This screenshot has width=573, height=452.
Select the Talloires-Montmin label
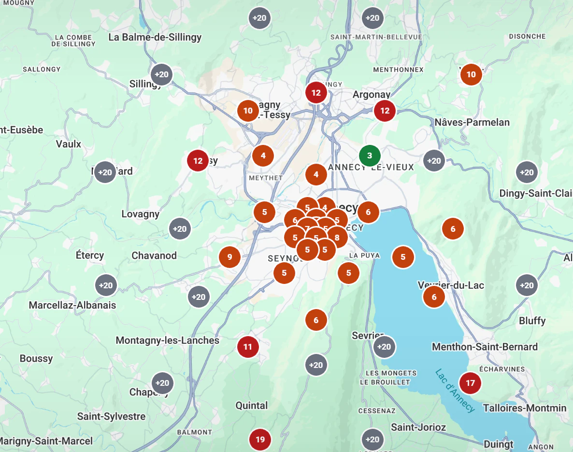coord(525,408)
